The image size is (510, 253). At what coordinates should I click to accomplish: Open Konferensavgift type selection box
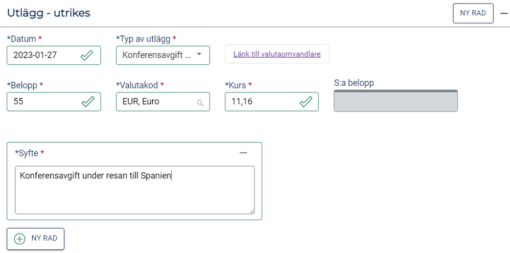point(163,55)
